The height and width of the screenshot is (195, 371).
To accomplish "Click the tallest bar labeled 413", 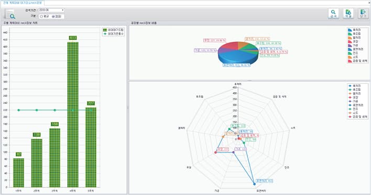I will pyautogui.click(x=73, y=115).
